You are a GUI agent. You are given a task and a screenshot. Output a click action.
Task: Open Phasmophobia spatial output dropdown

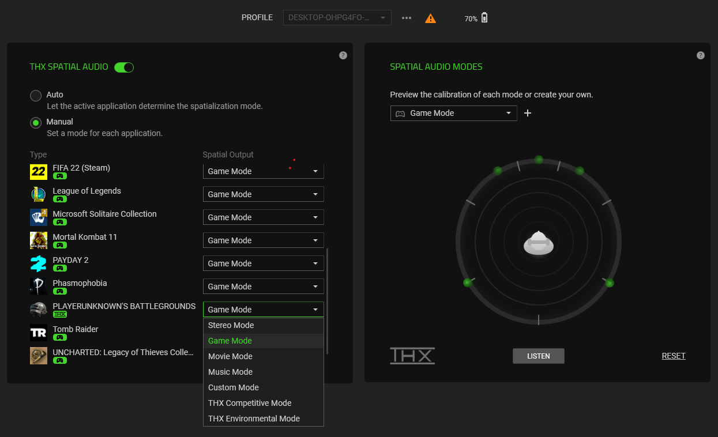pos(264,287)
